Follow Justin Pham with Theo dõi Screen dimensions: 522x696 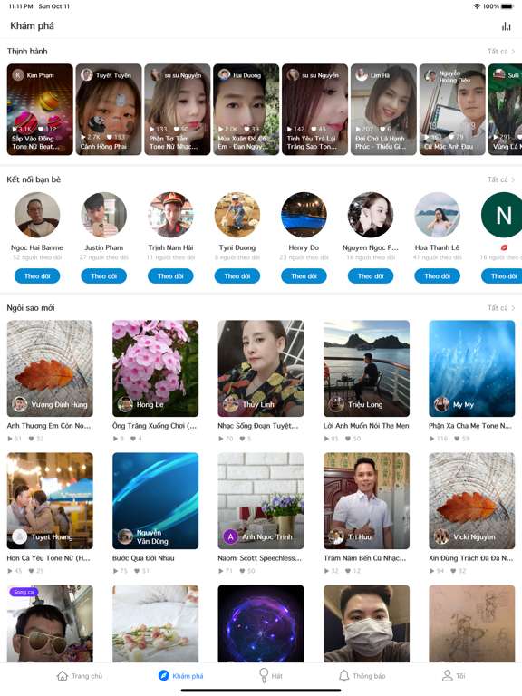tap(104, 276)
